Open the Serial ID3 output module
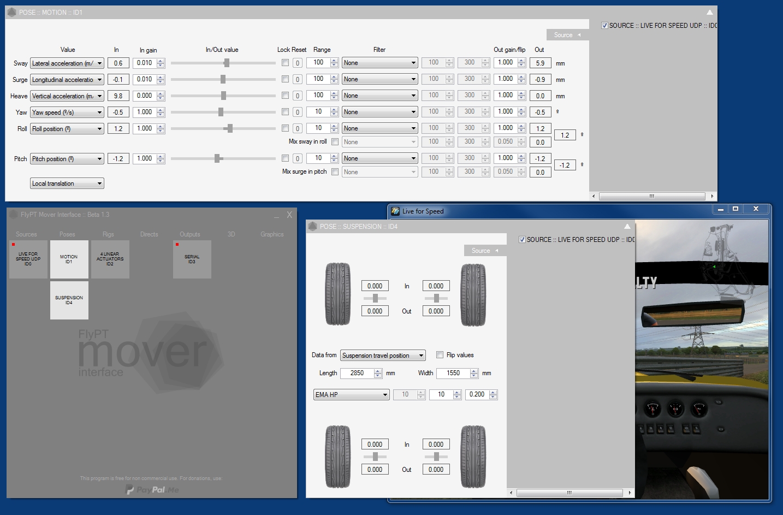783x515 pixels. (x=192, y=259)
